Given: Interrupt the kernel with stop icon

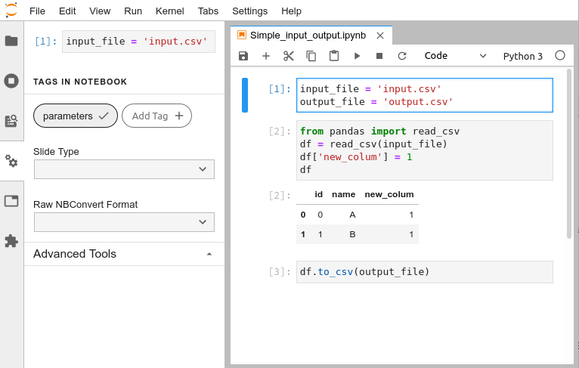Looking at the screenshot, I should [x=379, y=56].
